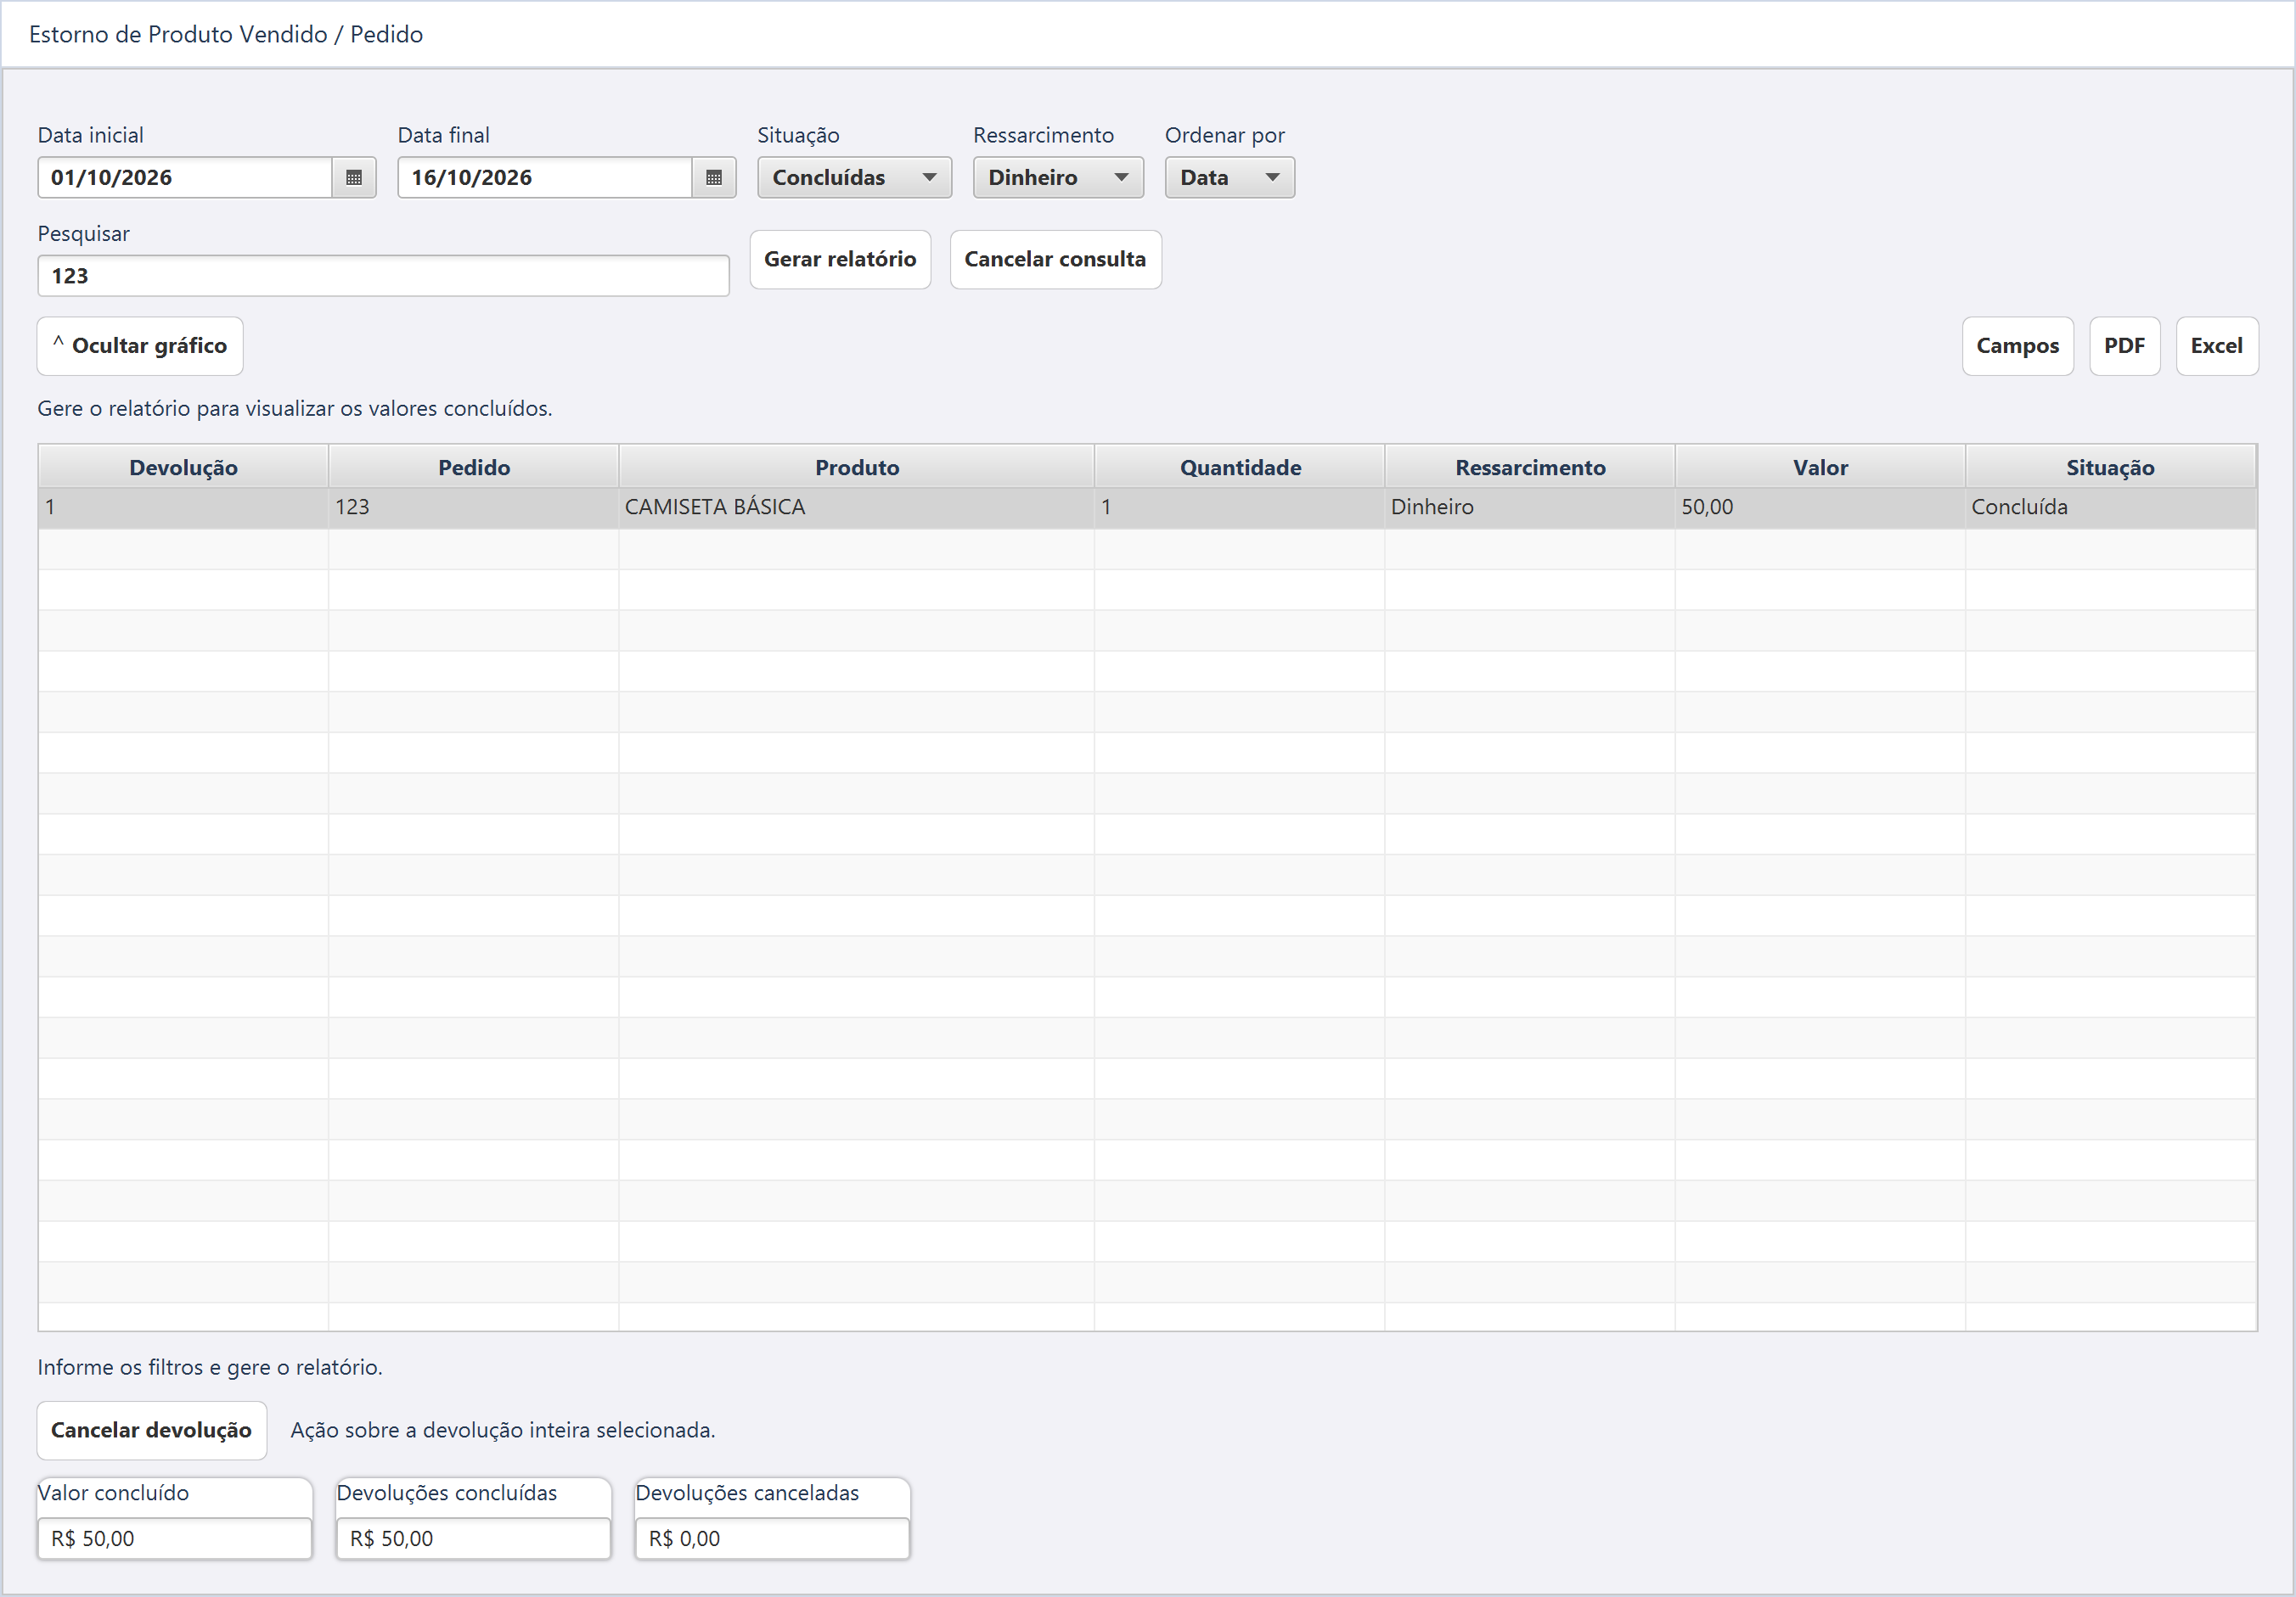Sort by the Devolução column header

184,467
